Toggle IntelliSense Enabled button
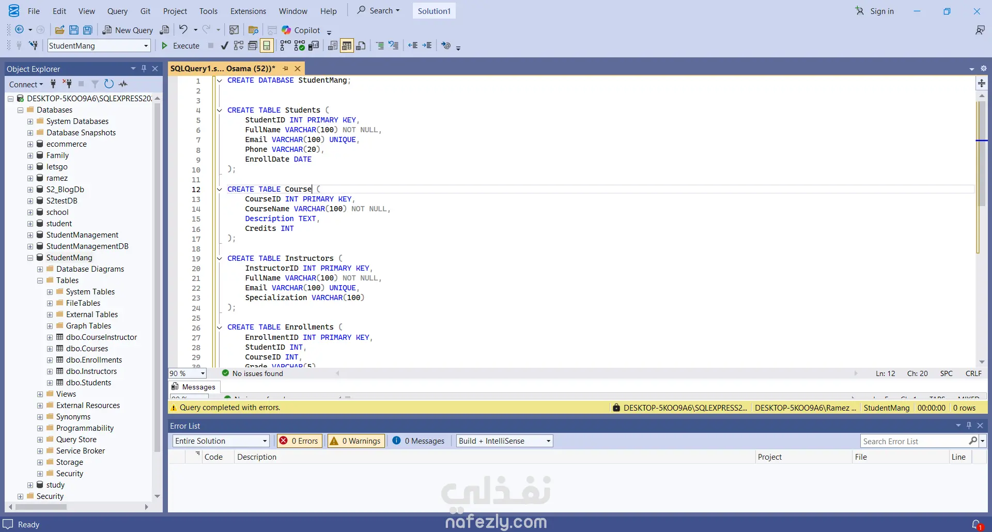The width and height of the screenshot is (992, 532). pyautogui.click(x=267, y=45)
